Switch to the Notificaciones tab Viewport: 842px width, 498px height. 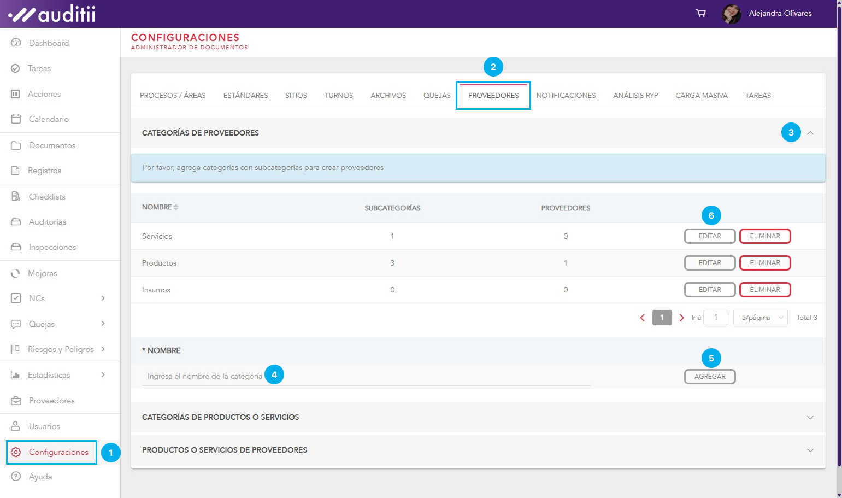566,95
